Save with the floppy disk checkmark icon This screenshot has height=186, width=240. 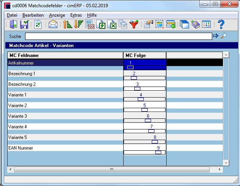click(24, 24)
